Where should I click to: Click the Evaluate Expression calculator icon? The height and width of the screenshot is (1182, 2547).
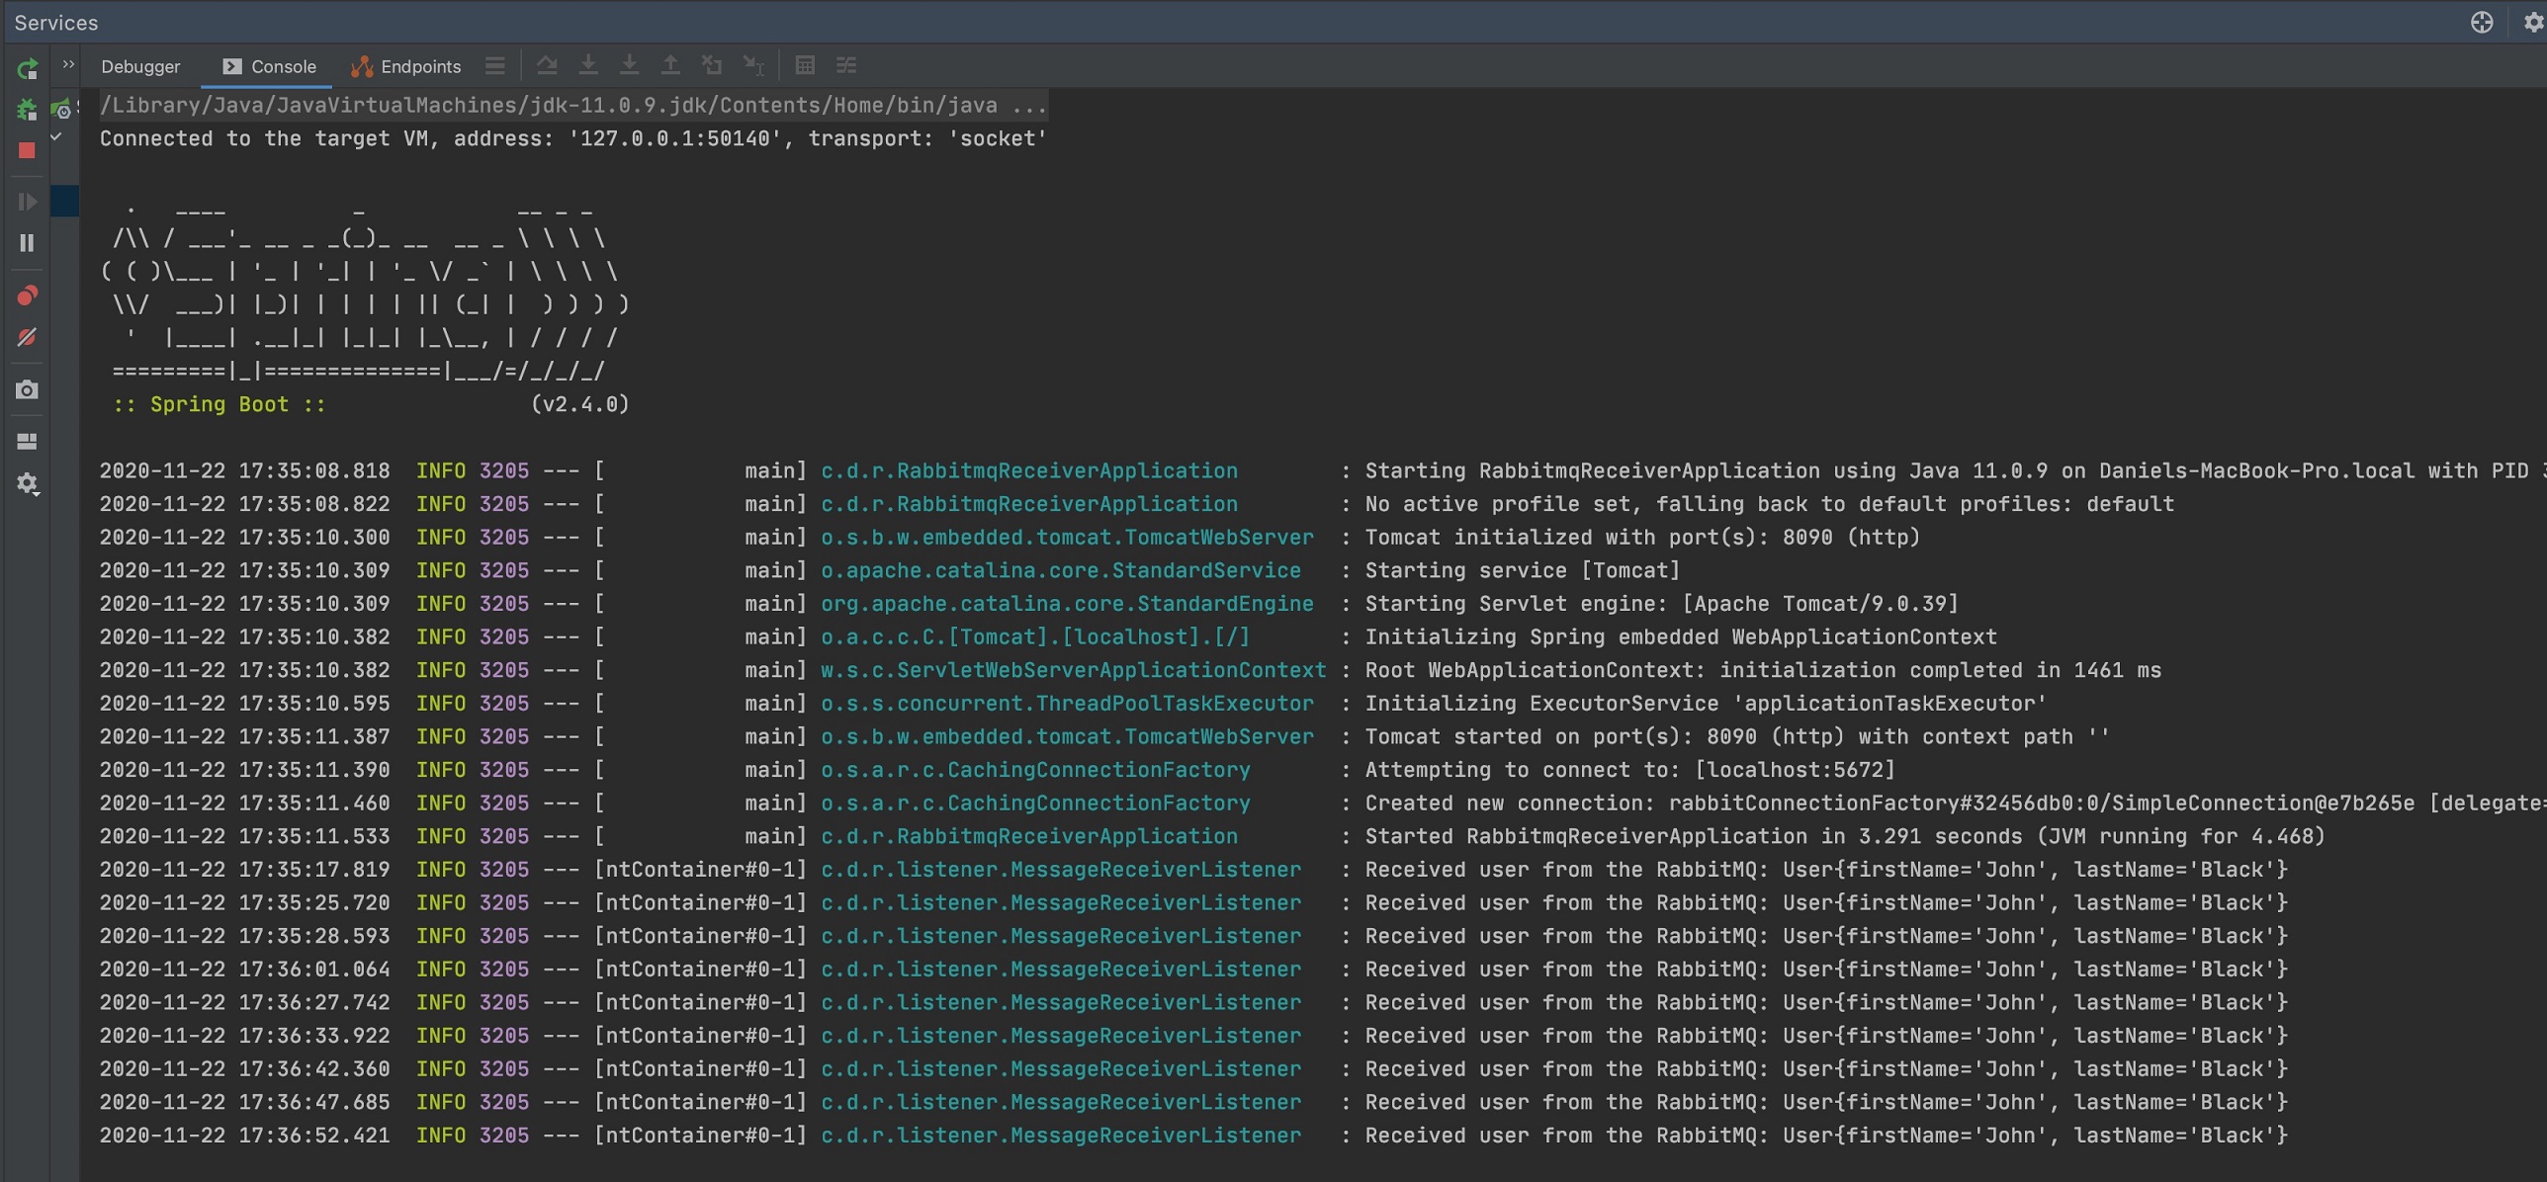(805, 65)
